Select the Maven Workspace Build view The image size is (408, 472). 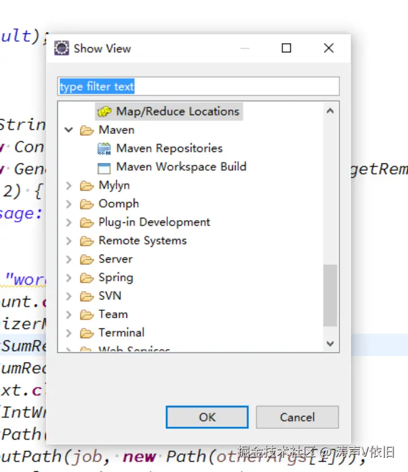click(x=181, y=166)
